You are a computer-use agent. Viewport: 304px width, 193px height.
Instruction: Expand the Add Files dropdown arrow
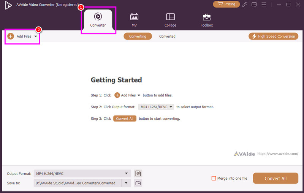(36, 36)
